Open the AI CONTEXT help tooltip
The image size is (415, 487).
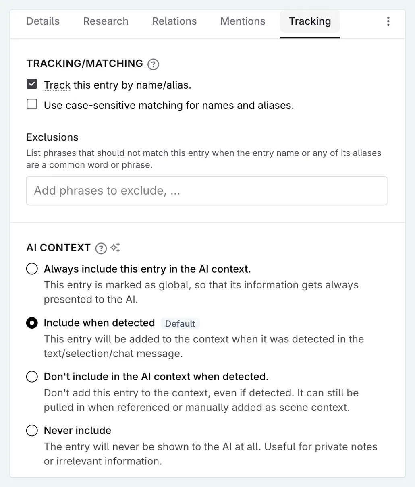pyautogui.click(x=100, y=249)
